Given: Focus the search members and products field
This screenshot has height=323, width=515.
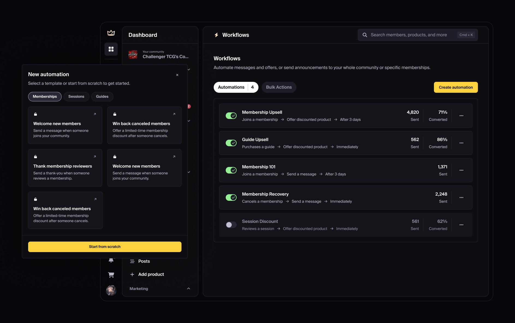Looking at the screenshot, I should 418,35.
